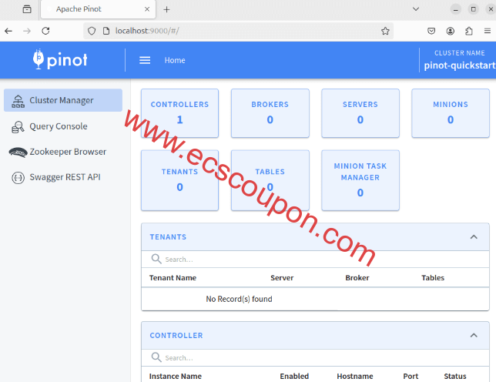The width and height of the screenshot is (496, 382).
Task: Click the 'No Record(s) found' text
Action: (x=239, y=299)
